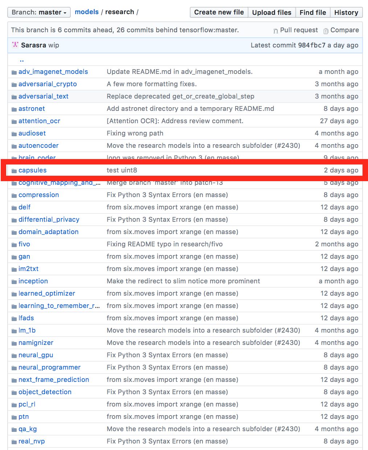Click the Sarasra avatar icon
The width and height of the screenshot is (368, 450).
[15, 45]
